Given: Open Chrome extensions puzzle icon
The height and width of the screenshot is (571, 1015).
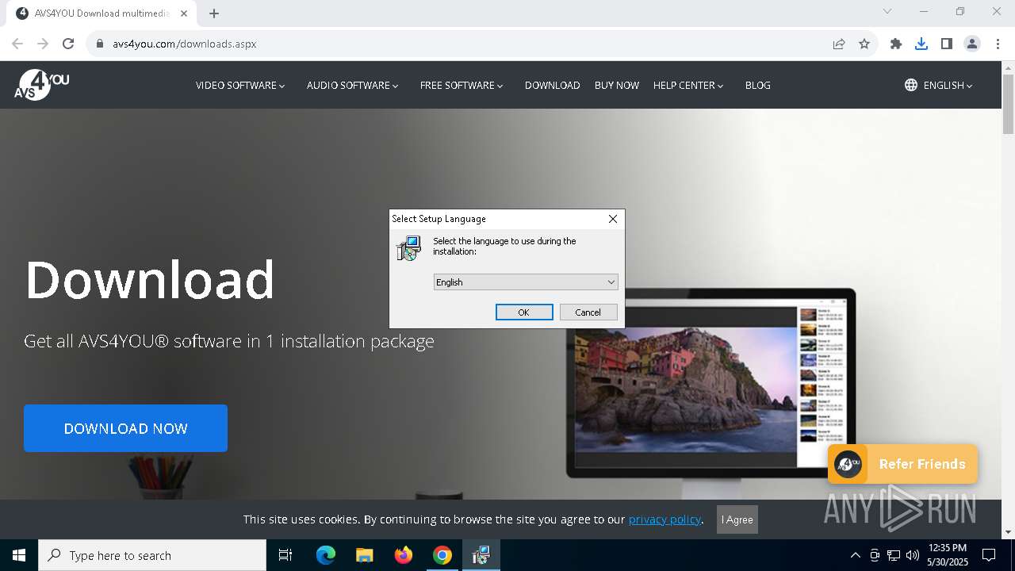Looking at the screenshot, I should pos(896,44).
